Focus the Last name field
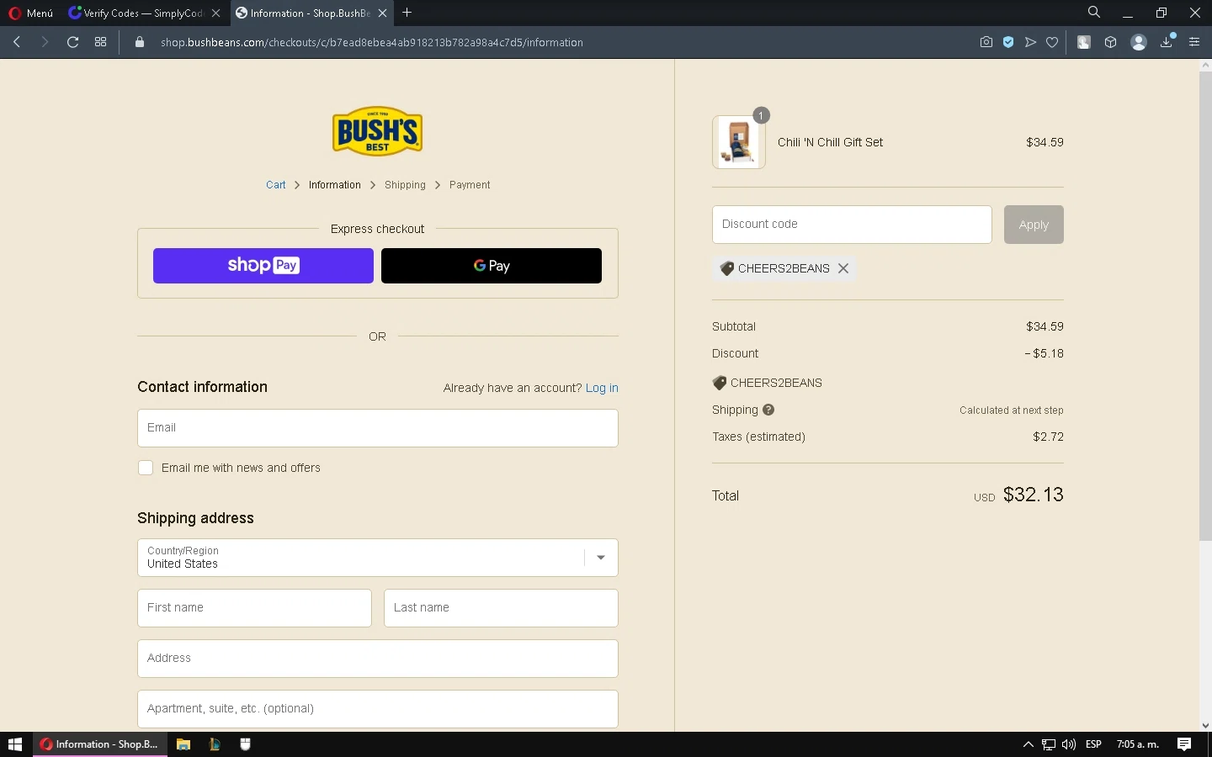Image resolution: width=1212 pixels, height=757 pixels. click(x=501, y=608)
